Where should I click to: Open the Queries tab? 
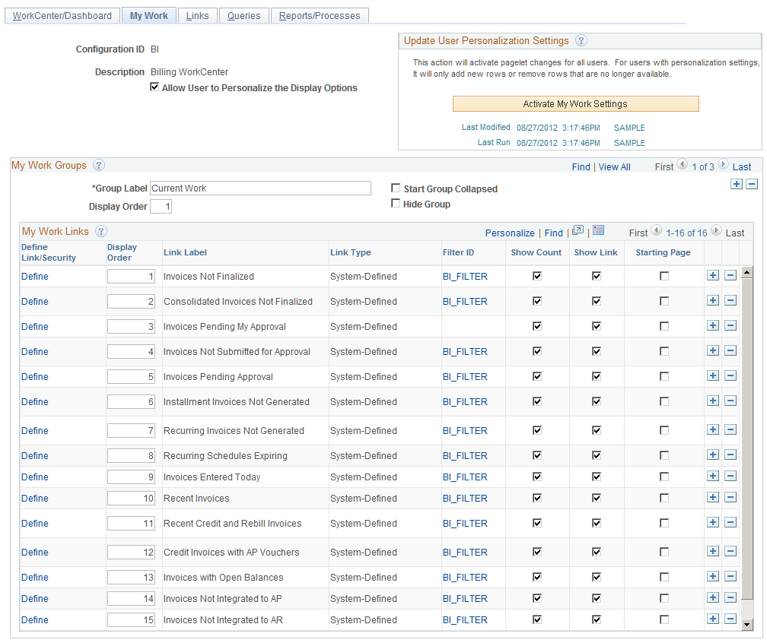coord(243,16)
